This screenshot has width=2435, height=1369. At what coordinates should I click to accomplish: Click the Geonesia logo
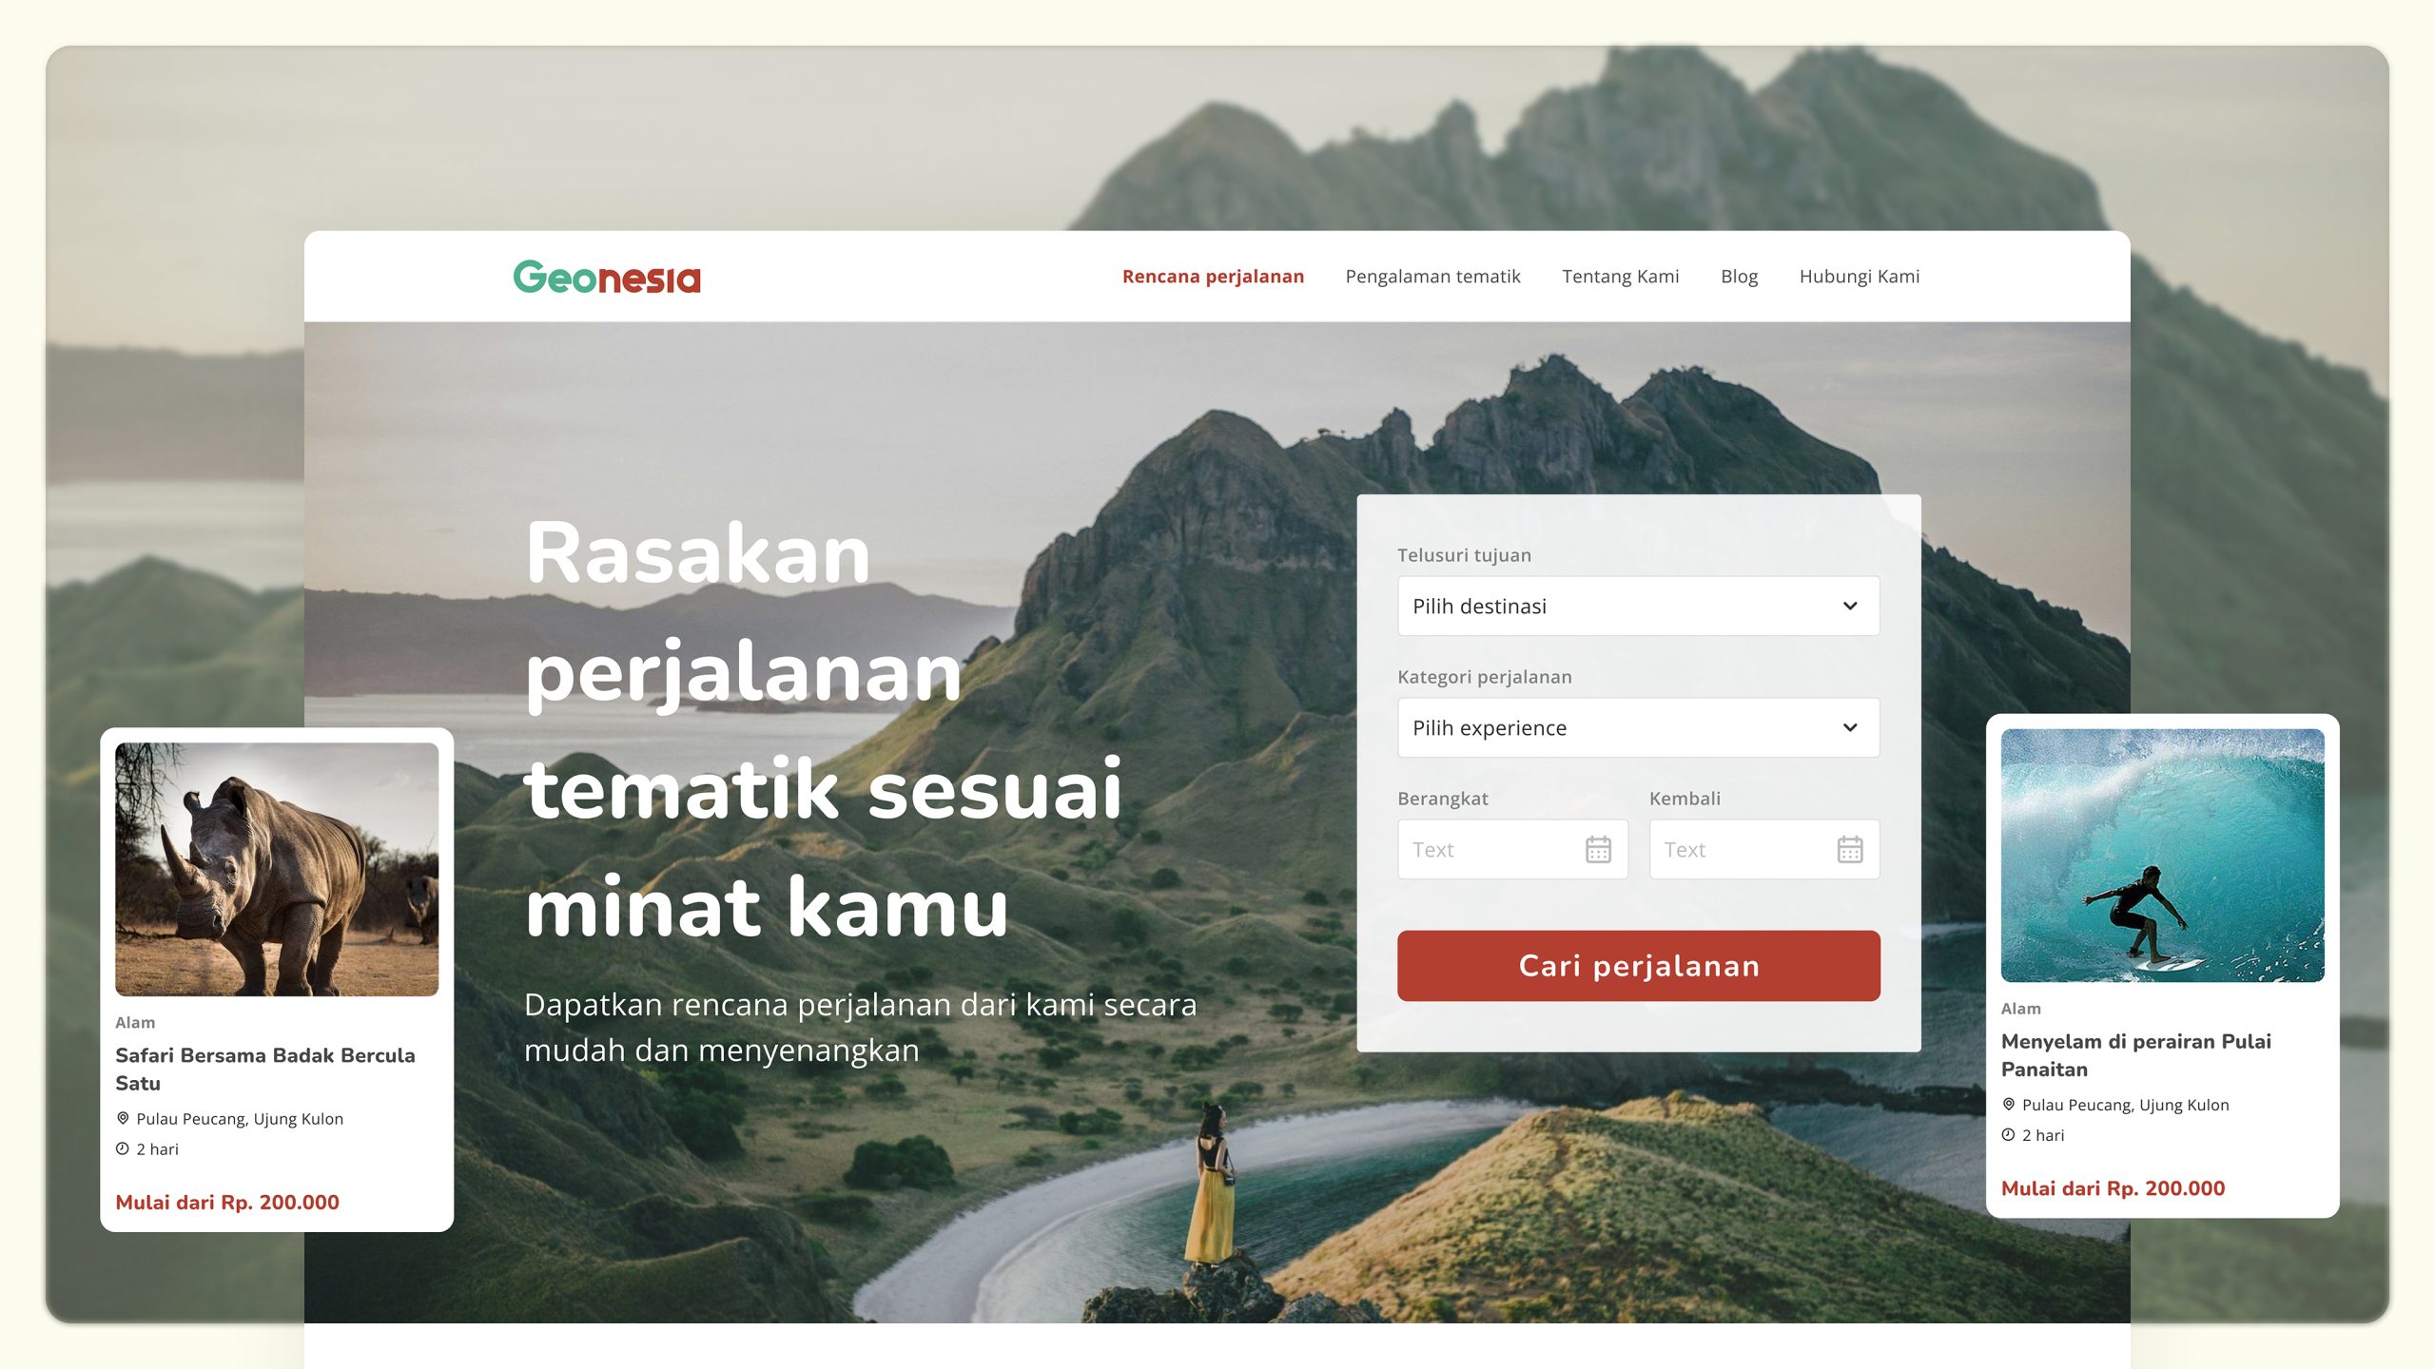[x=607, y=277]
